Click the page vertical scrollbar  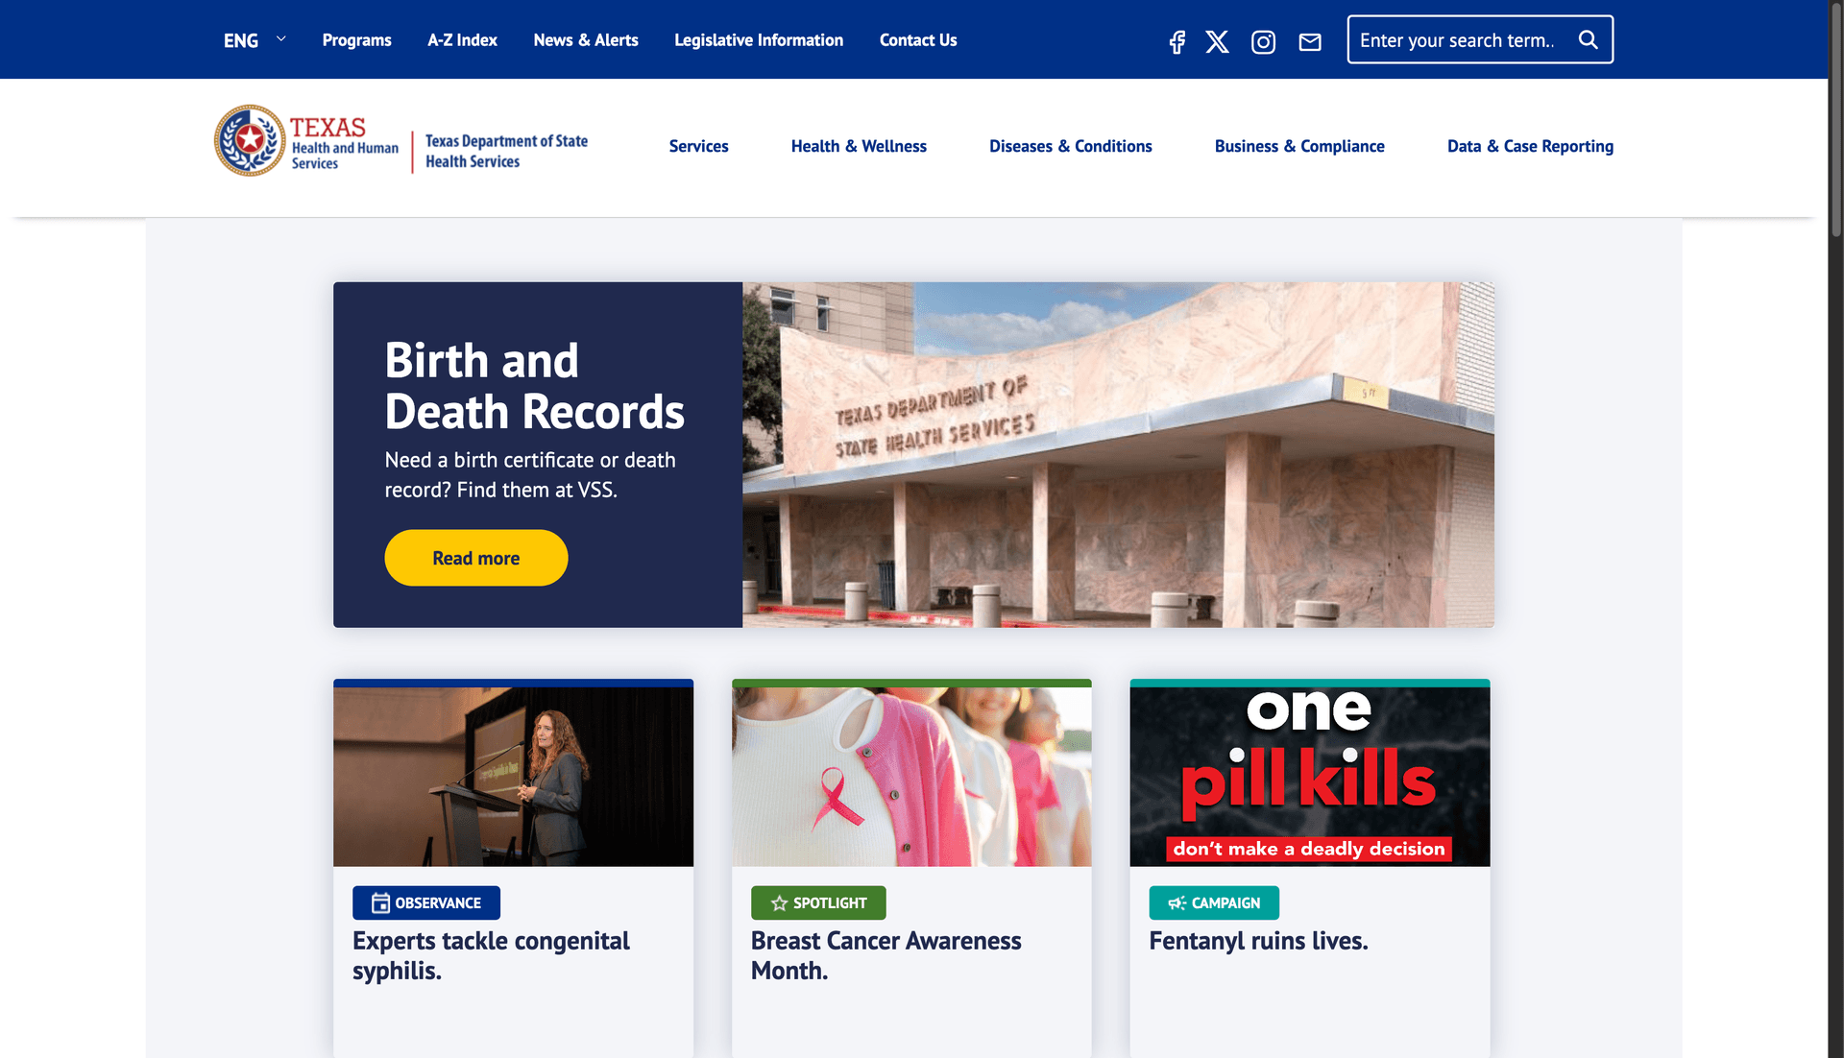(1835, 529)
